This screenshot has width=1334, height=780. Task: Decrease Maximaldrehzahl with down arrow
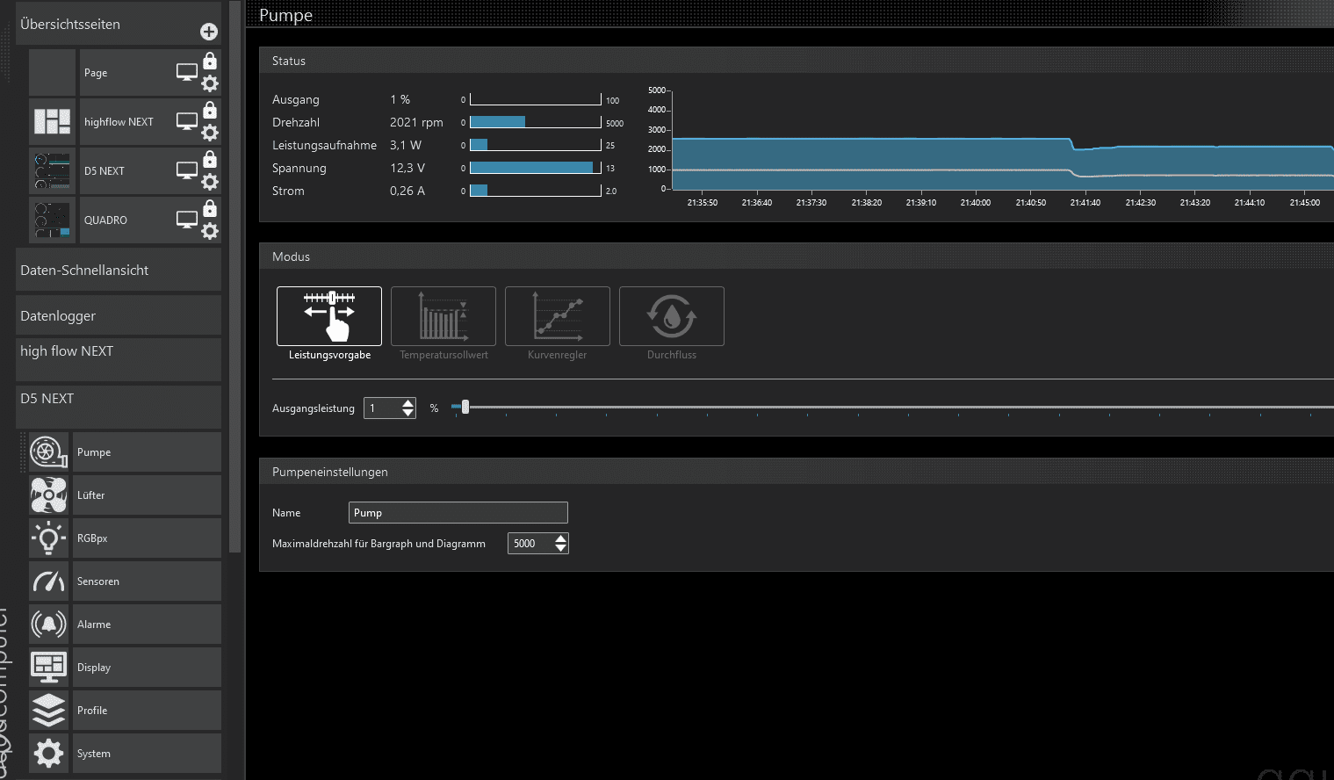pyautogui.click(x=560, y=548)
